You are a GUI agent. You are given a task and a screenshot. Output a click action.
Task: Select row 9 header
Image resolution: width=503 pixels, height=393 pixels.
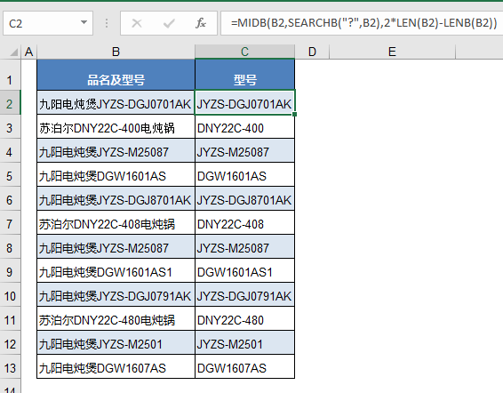pyautogui.click(x=10, y=270)
